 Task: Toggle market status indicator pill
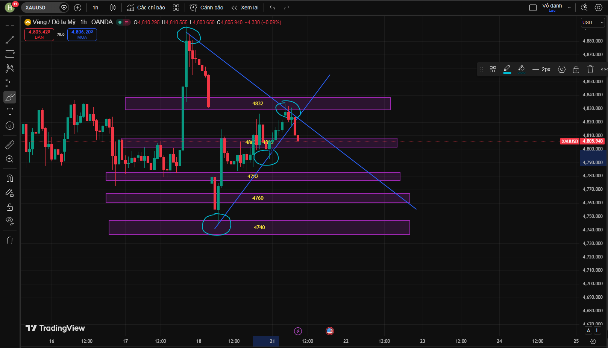(x=123, y=22)
